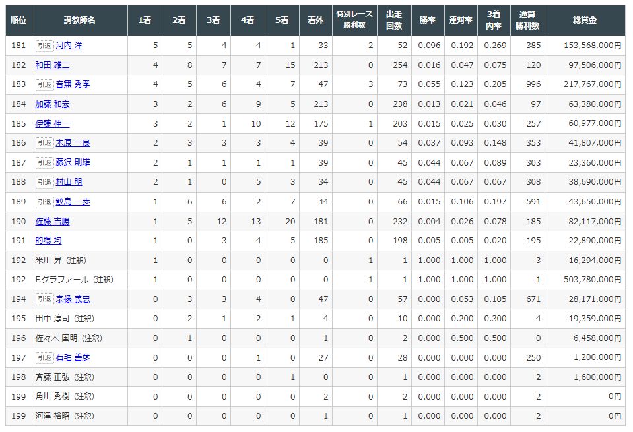The height and width of the screenshot is (432, 633).
Task: Click the 総賞金 column header
Action: click(584, 20)
